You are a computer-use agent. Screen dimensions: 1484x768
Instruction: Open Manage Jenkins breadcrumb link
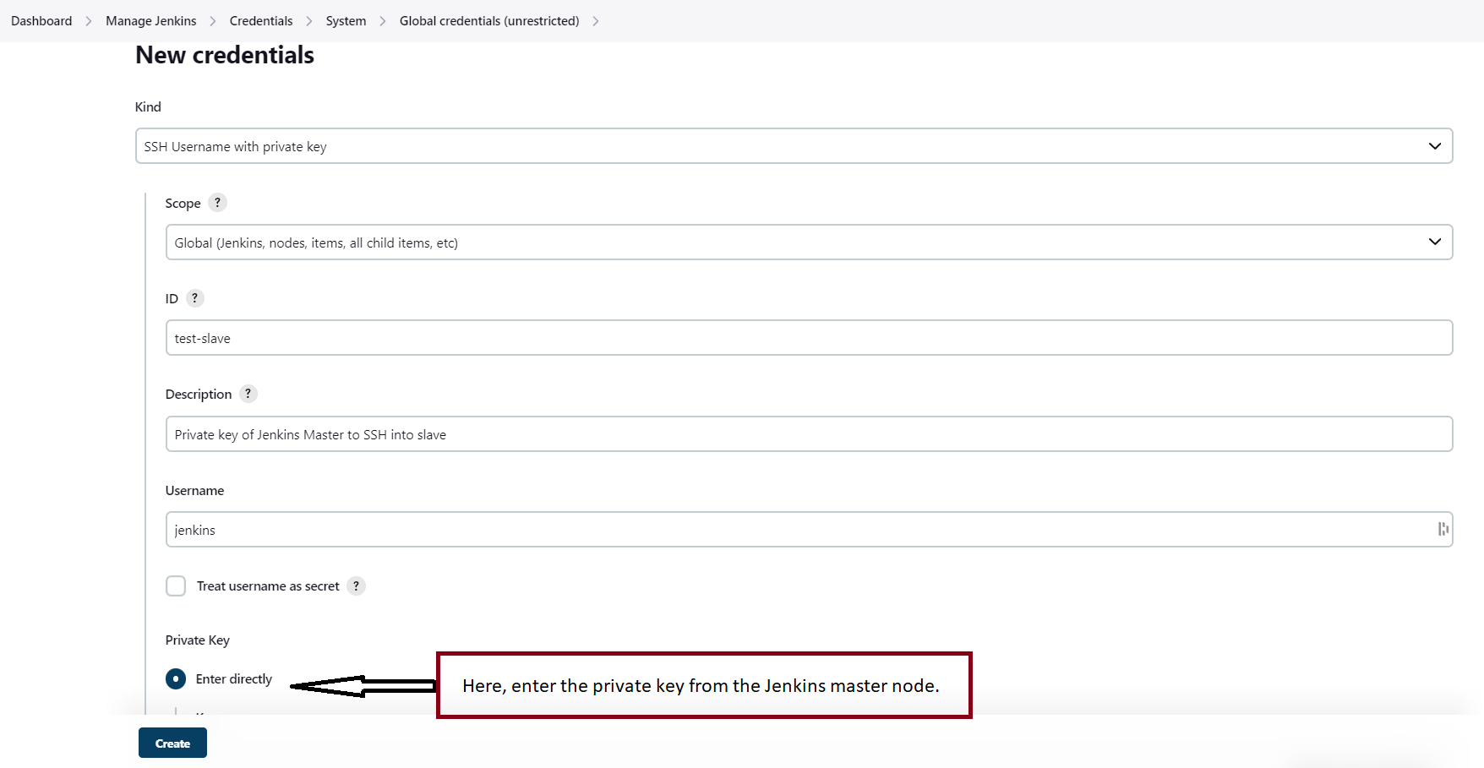pyautogui.click(x=151, y=21)
